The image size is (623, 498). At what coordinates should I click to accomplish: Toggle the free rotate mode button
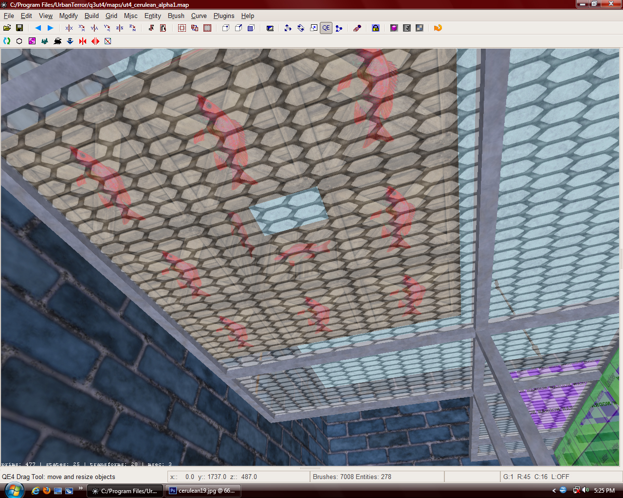[301, 28]
